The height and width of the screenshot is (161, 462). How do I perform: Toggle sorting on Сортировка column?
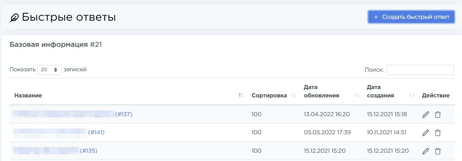pyautogui.click(x=294, y=95)
